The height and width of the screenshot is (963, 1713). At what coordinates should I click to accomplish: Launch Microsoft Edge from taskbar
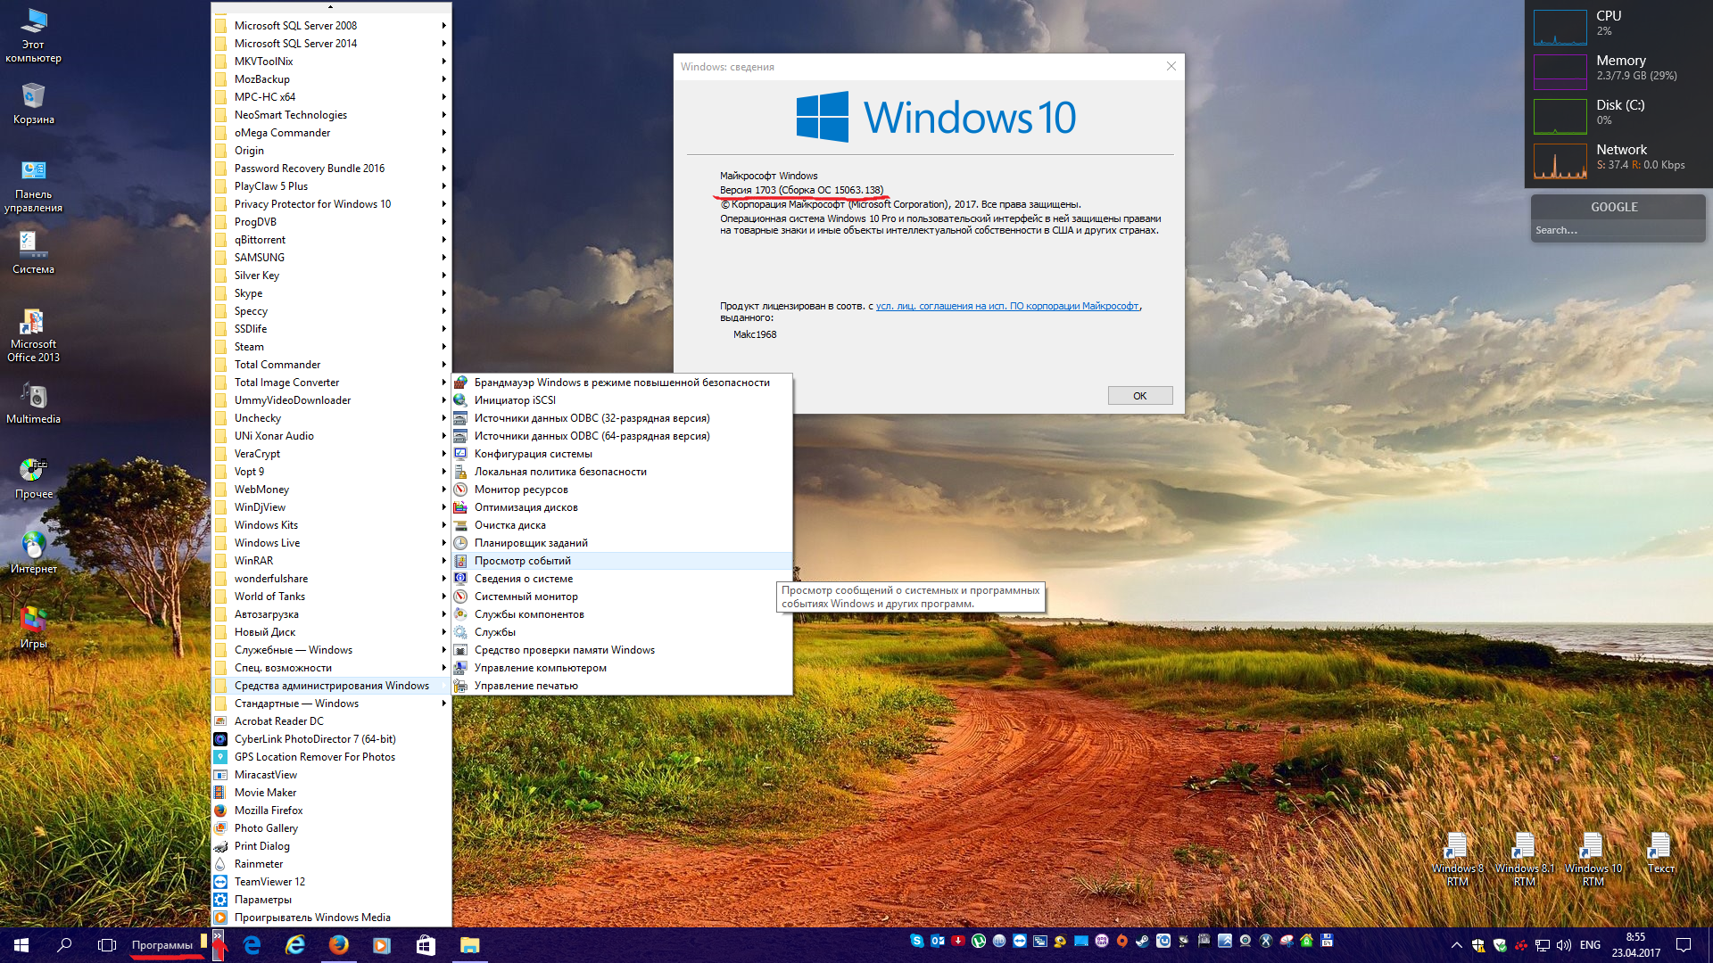[252, 945]
